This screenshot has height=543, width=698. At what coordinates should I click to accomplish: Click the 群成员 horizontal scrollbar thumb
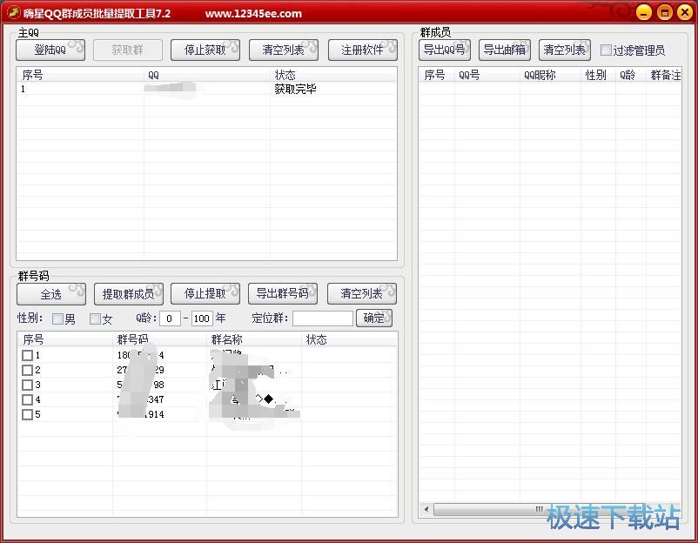click(539, 509)
